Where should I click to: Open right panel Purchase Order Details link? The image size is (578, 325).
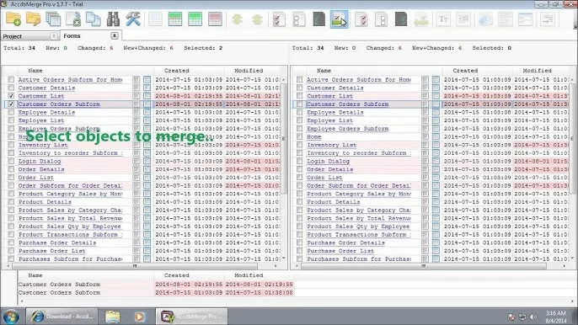[345, 242]
